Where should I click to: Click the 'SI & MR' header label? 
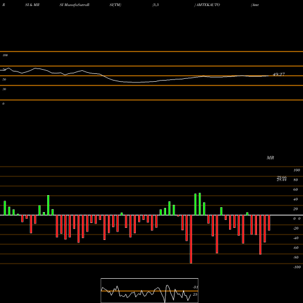32,5
